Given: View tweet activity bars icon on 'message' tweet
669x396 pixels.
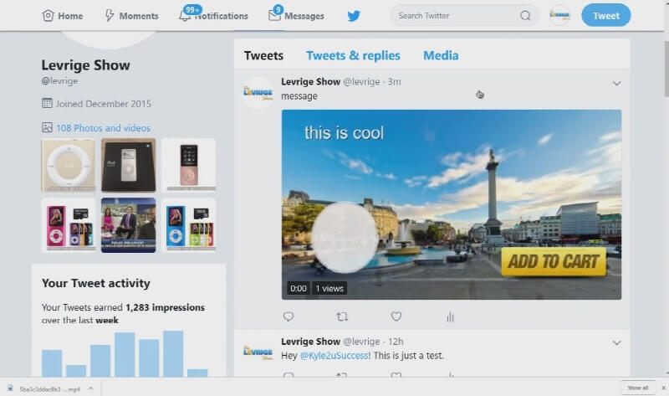Looking at the screenshot, I should click(450, 316).
